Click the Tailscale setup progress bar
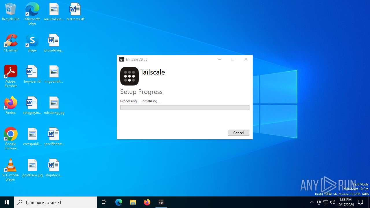Image resolution: width=370 pixels, height=208 pixels. coord(185,107)
